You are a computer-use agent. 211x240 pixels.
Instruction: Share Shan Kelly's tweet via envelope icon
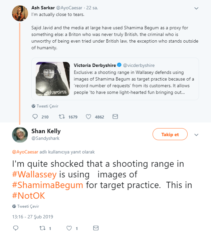(x=96, y=228)
